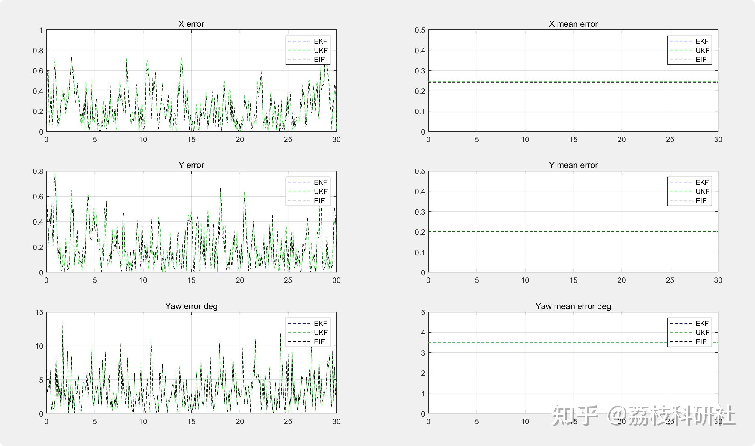This screenshot has height=446, width=755.
Task: Click the "Y mean error" plot title
Action: (573, 165)
